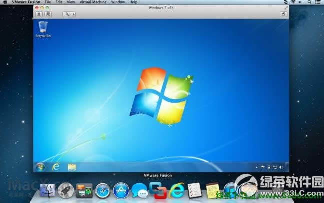Open the View menu
The width and height of the screenshot is (324, 203).
tap(71, 2)
